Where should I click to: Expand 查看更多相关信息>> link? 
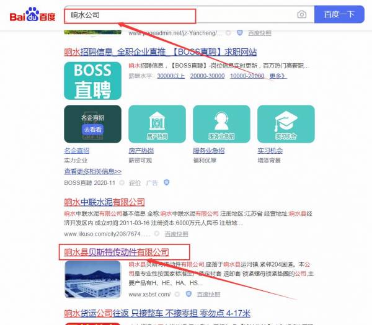click(x=93, y=171)
